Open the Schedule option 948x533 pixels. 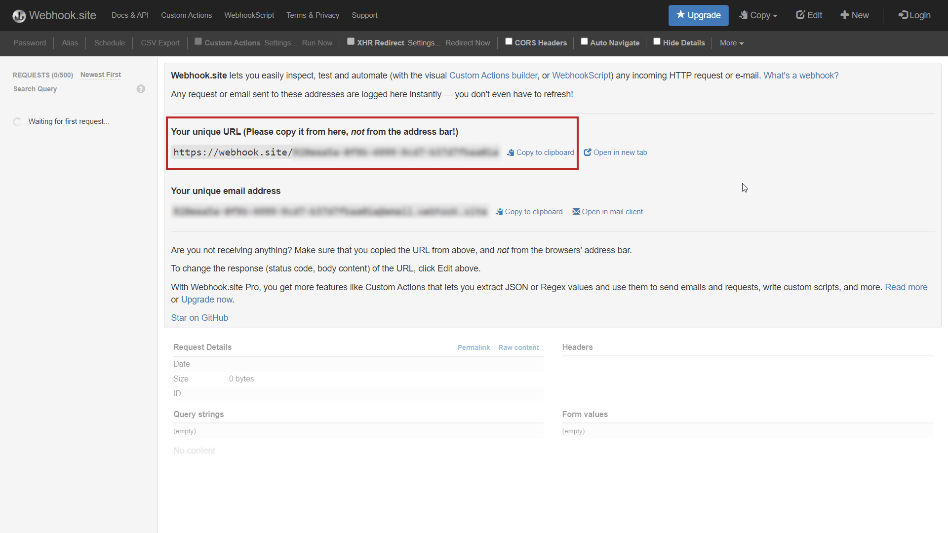[x=109, y=43]
